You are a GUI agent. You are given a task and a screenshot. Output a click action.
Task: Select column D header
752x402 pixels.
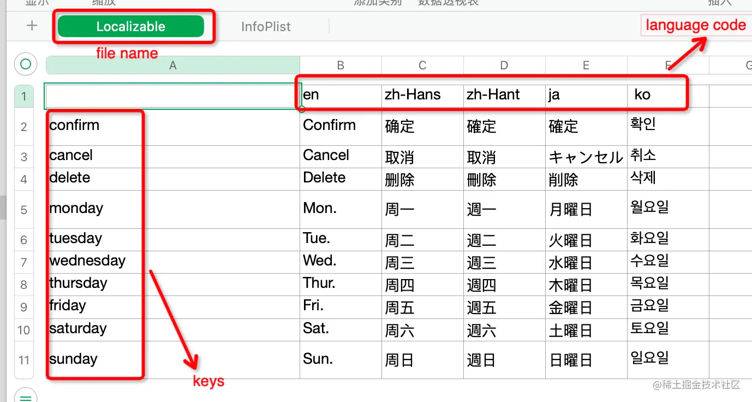(504, 65)
